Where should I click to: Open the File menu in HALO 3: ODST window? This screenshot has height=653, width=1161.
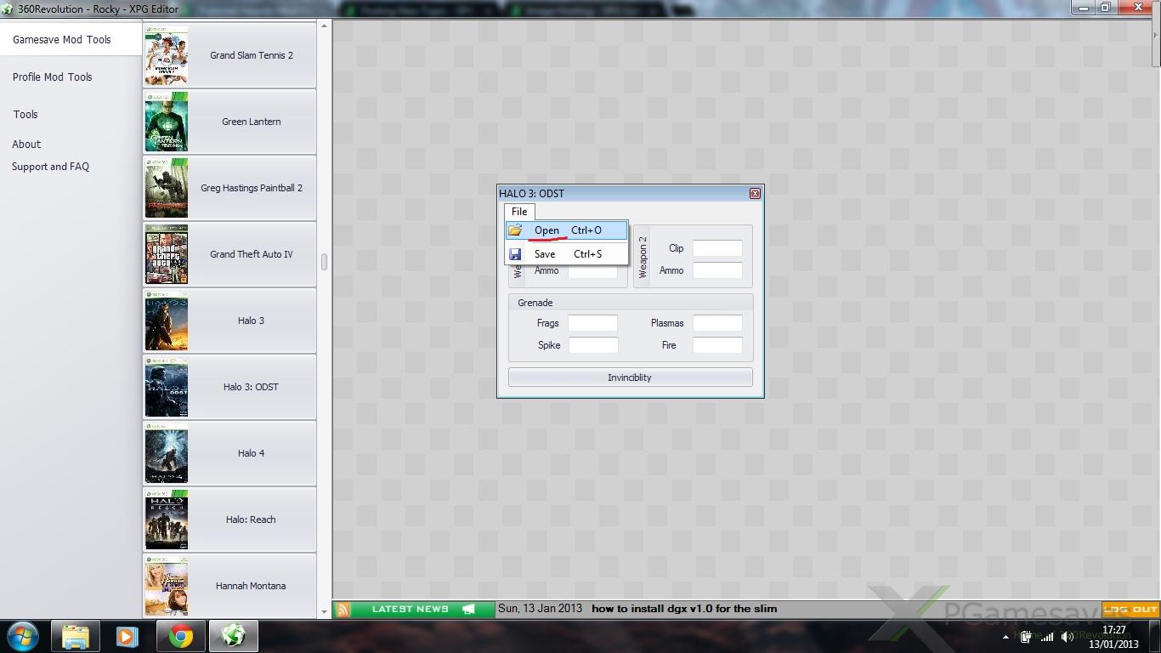519,212
